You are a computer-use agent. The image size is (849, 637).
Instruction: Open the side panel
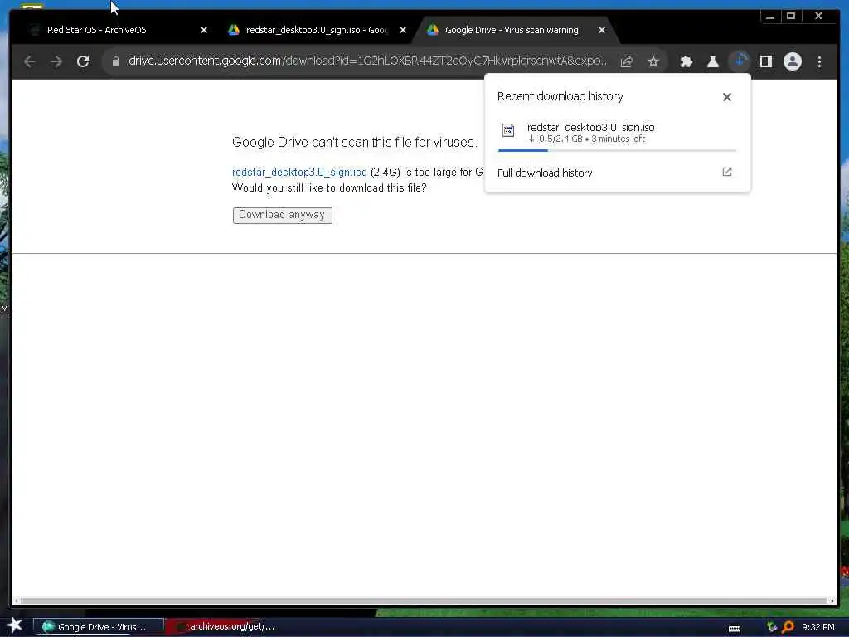click(765, 61)
